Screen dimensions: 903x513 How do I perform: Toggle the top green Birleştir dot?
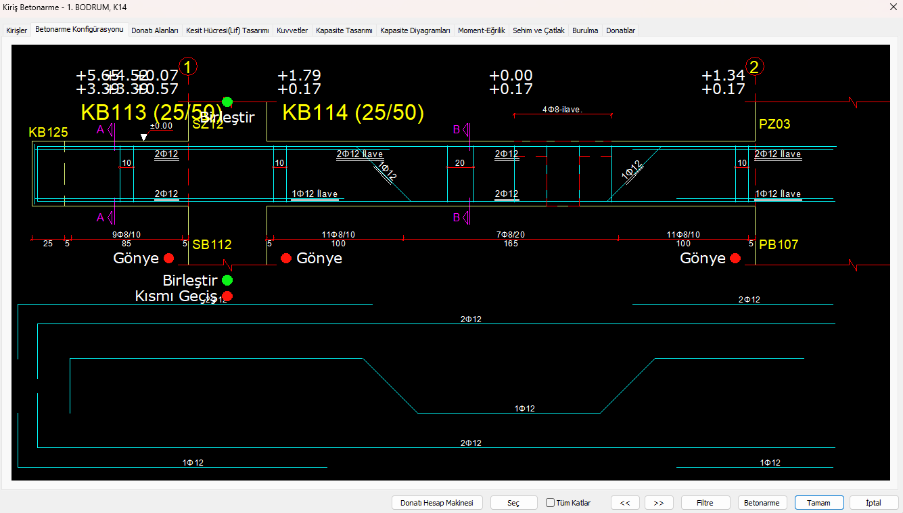coord(227,102)
